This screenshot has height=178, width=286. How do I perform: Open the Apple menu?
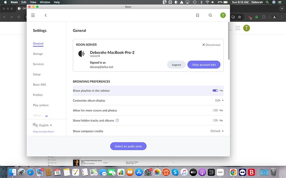click(5, 2)
